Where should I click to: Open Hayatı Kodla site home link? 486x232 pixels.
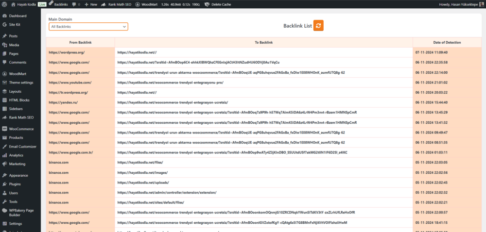[24, 5]
